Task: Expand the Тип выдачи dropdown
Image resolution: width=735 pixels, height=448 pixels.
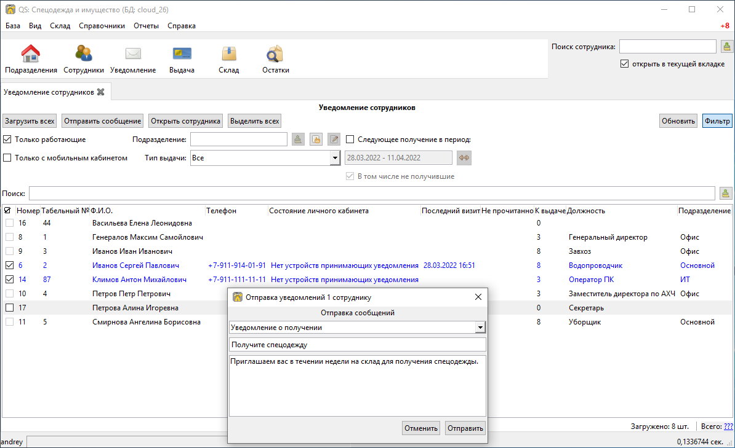Action: [335, 158]
